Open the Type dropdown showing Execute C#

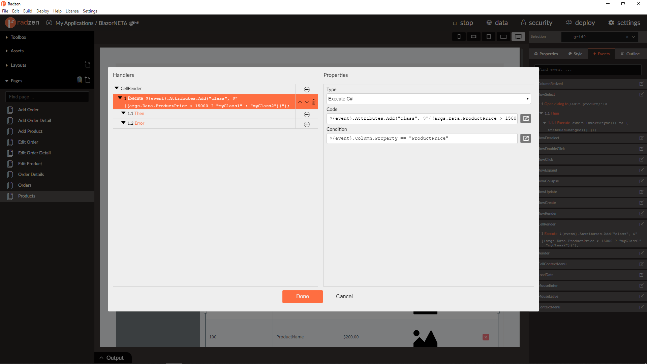[x=428, y=99]
